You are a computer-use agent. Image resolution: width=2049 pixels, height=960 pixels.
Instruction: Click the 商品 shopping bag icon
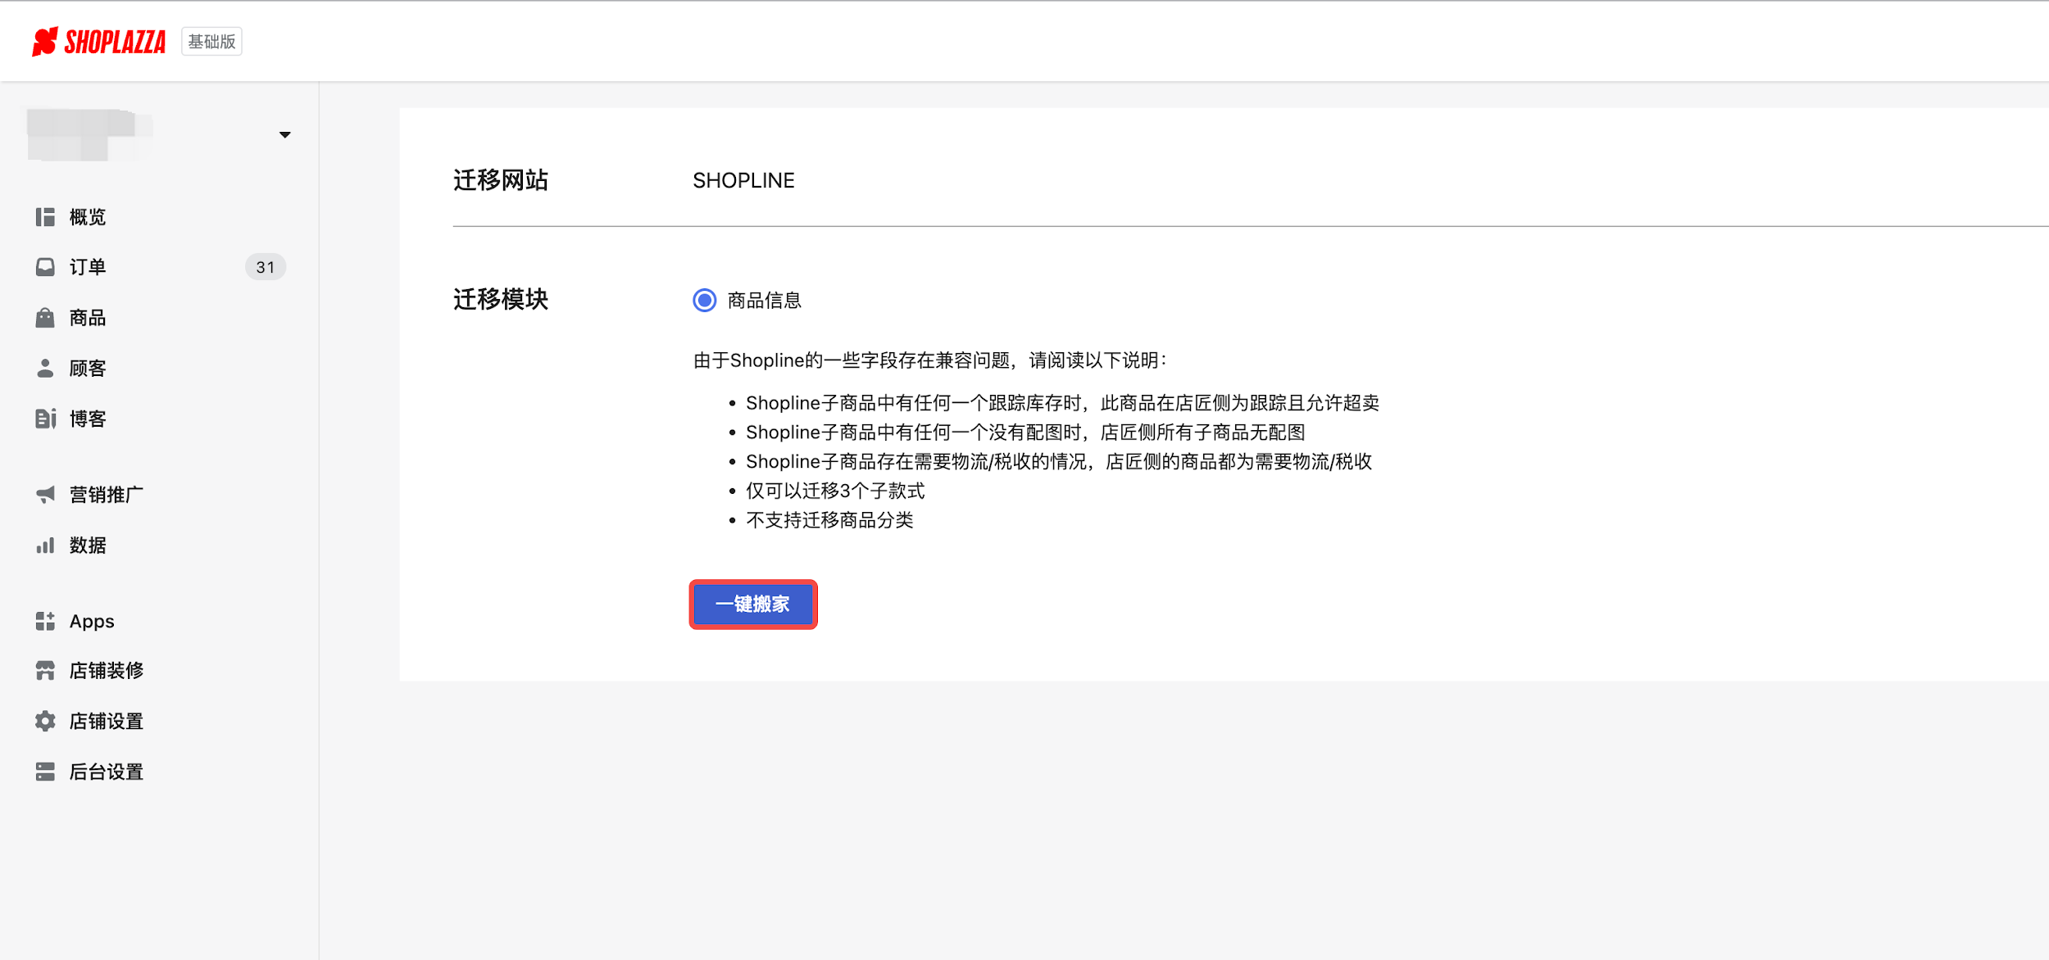point(45,318)
